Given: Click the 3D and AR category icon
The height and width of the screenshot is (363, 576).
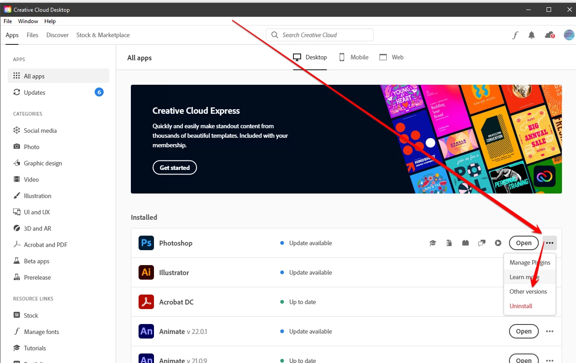Looking at the screenshot, I should [17, 228].
